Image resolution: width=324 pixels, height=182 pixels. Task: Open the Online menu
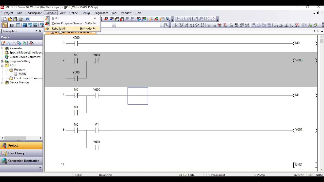(x=73, y=13)
